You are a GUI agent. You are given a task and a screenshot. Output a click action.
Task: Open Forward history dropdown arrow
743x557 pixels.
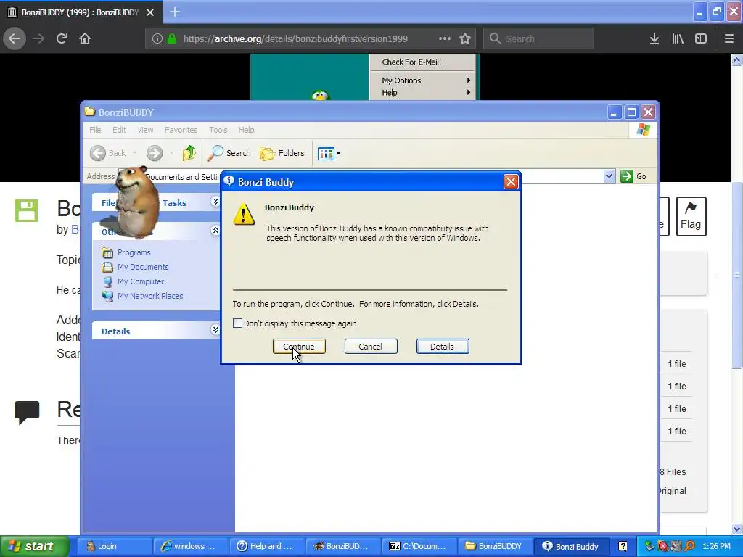point(171,153)
